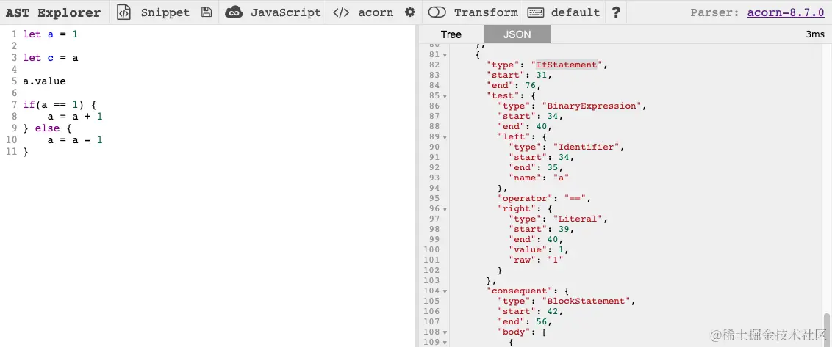Open the acorn-8.7.0 parser link
Screen dimensions: 832x347
coord(785,12)
